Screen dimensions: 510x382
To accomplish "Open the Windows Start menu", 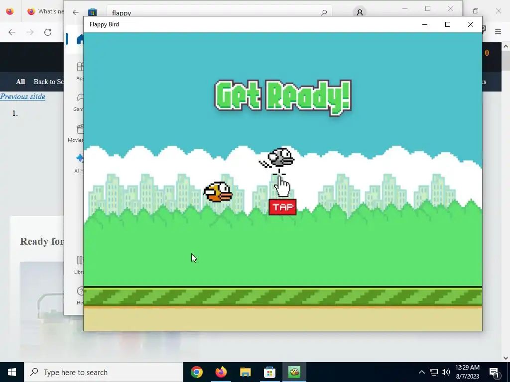I will tap(12, 372).
